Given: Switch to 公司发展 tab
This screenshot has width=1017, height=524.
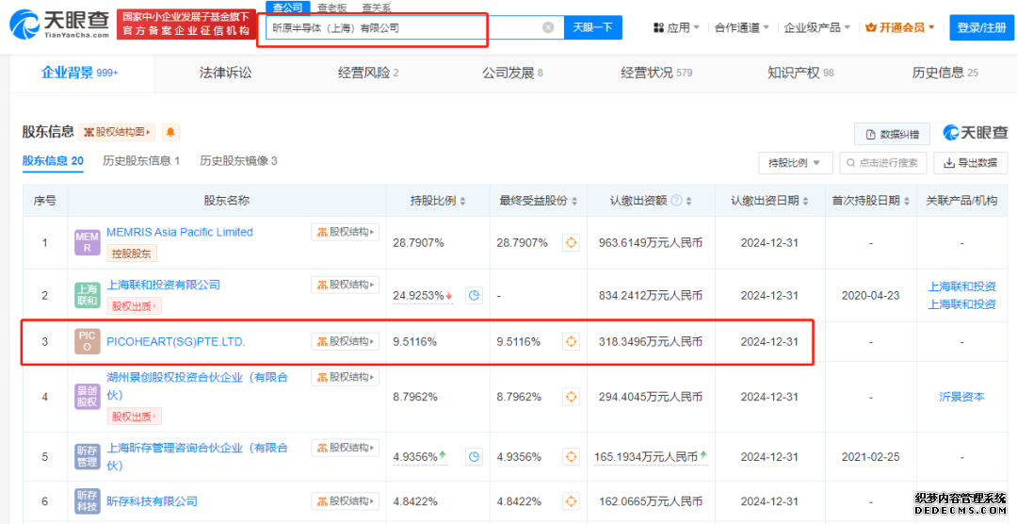Looking at the screenshot, I should click(512, 73).
